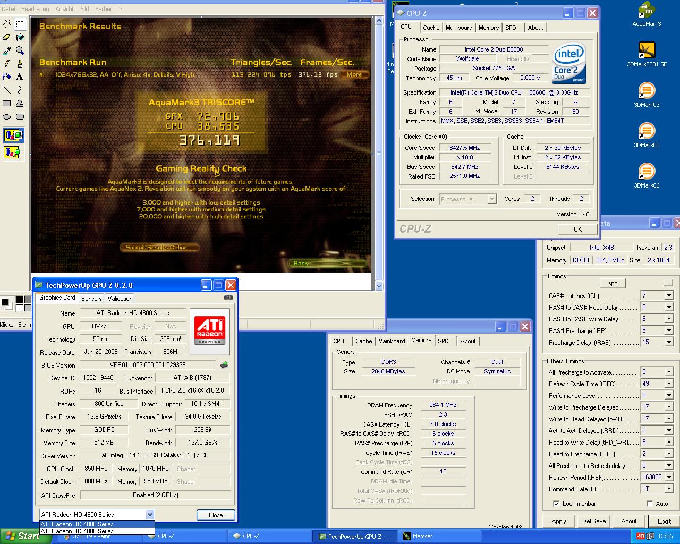Select the black color swatch in Paint palette
680x544 pixels.
pos(20,300)
